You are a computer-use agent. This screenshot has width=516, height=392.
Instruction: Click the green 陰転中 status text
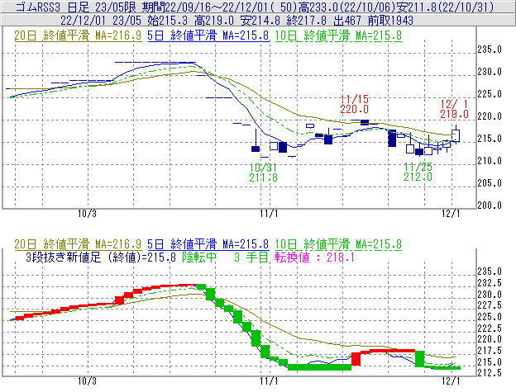pos(199,257)
